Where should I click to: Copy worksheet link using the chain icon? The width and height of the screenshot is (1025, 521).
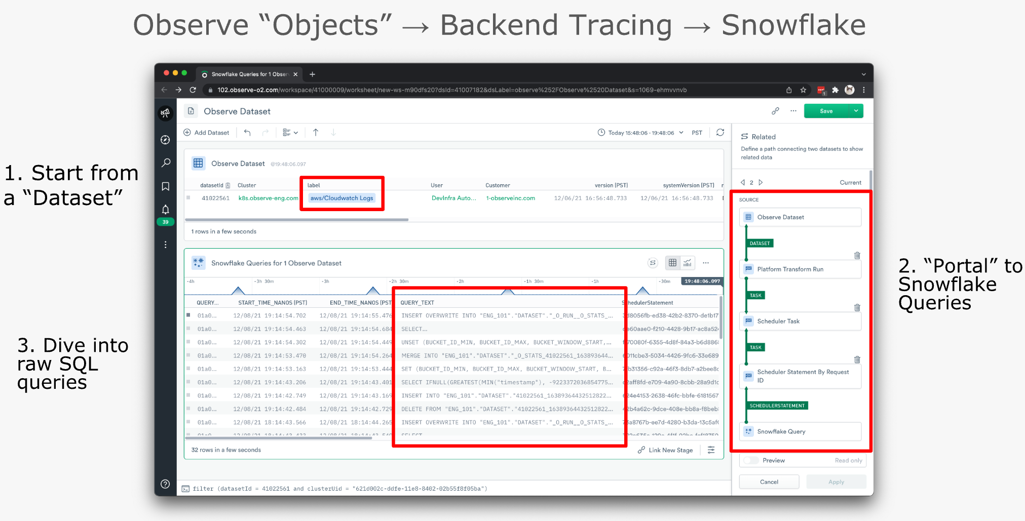click(x=775, y=111)
